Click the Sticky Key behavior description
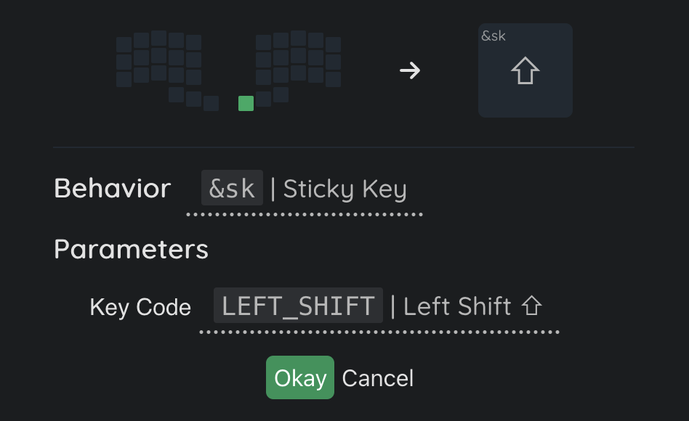 click(344, 189)
